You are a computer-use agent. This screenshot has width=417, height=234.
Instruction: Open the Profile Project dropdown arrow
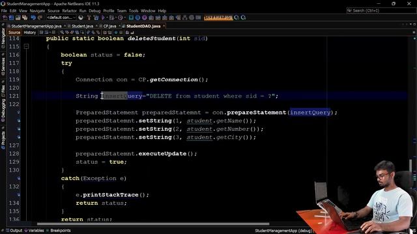tap(124, 18)
